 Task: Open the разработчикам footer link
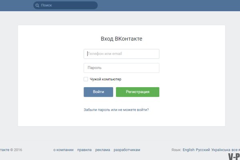point(127,150)
